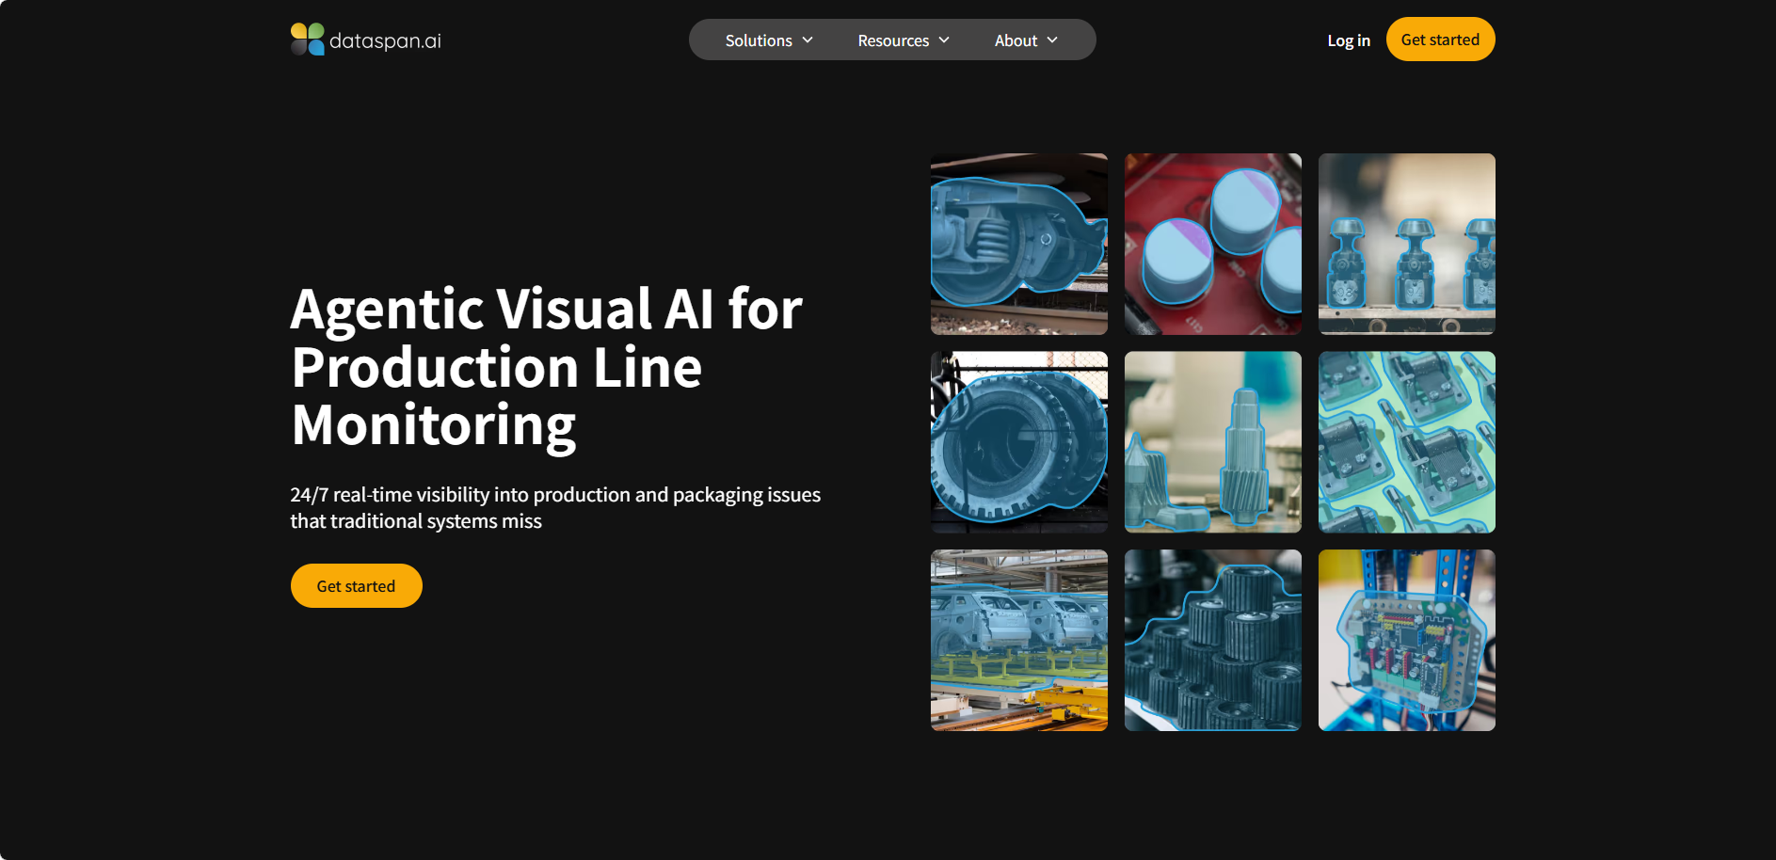This screenshot has width=1776, height=860.
Task: Expand the Solutions dropdown chevron
Action: coord(808,40)
